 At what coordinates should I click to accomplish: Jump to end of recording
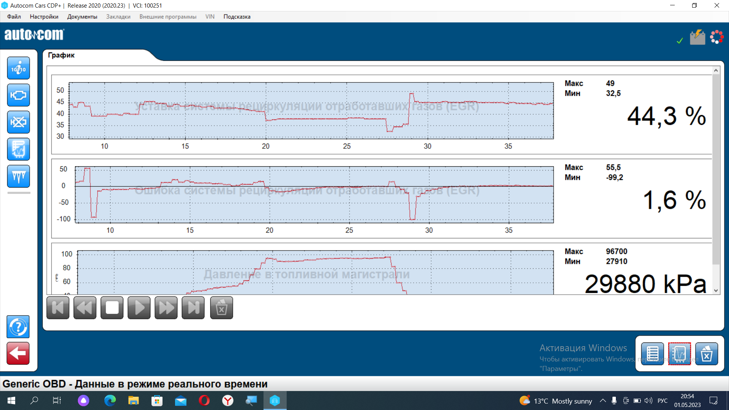click(193, 307)
